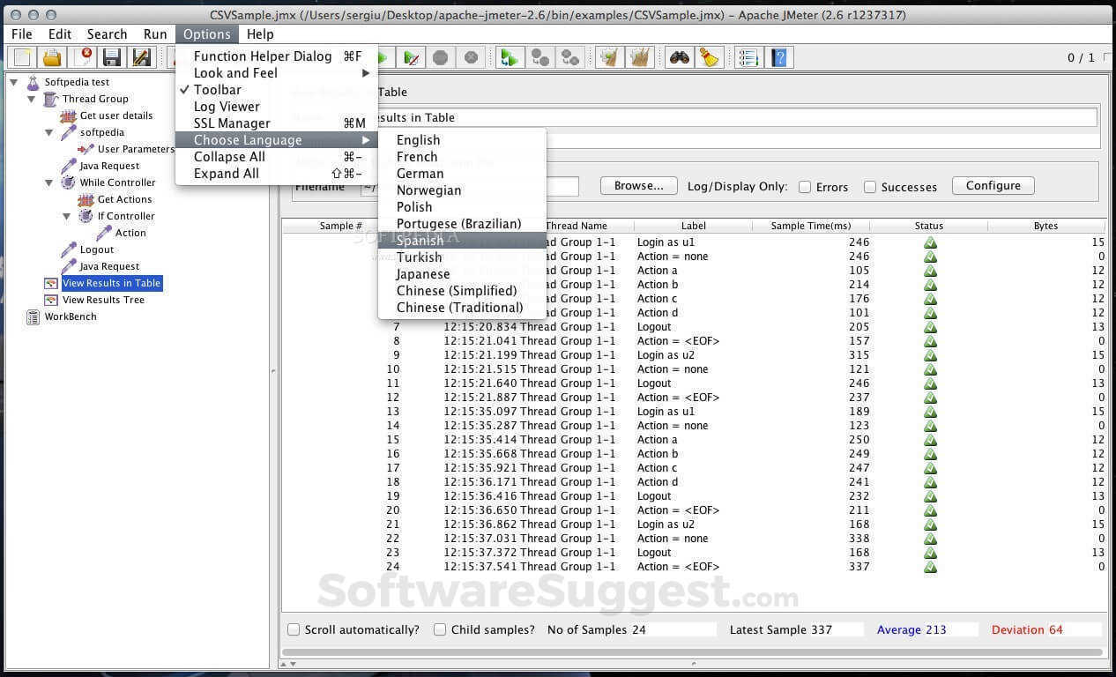The width and height of the screenshot is (1116, 677).
Task: Click the Save floppy disk icon
Action: coord(111,58)
